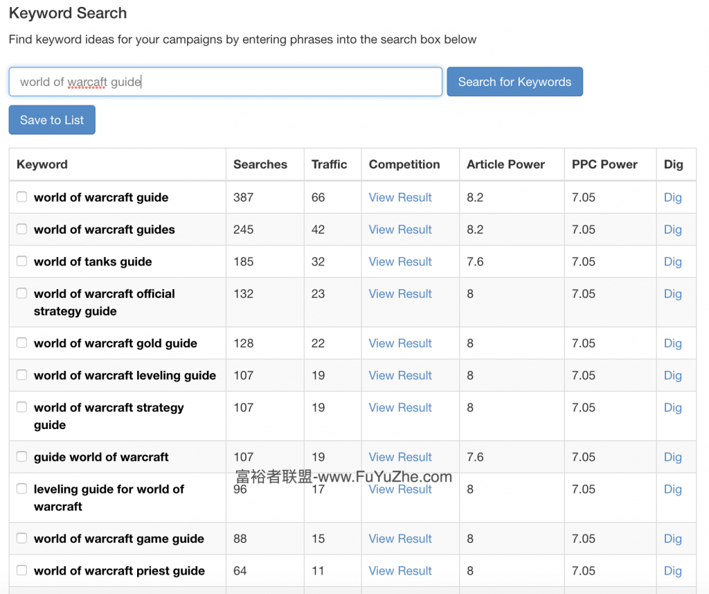Screen dimensions: 709x594
Task: View Result for 'world of warcraft leveling guide'
Action: point(400,376)
